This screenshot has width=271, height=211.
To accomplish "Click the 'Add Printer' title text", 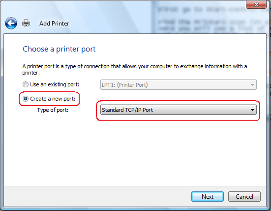I will point(54,24).
